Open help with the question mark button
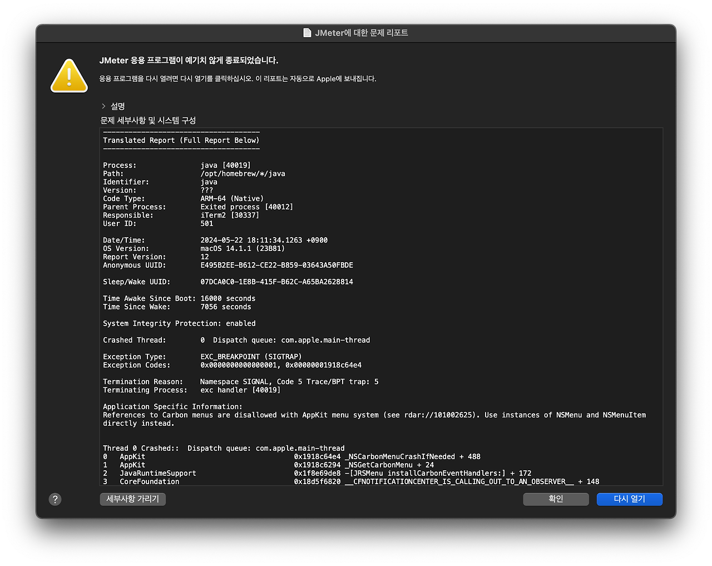Screen dimensions: 712x566 [x=55, y=499]
